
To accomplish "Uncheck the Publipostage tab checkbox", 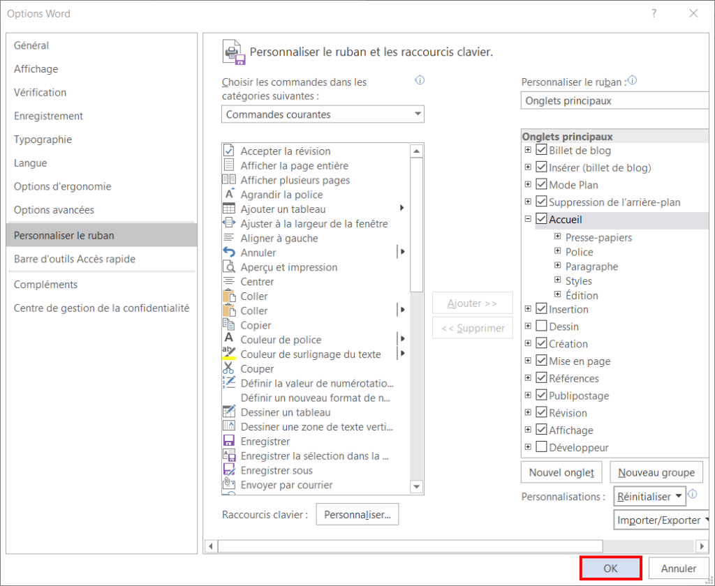I will [541, 395].
